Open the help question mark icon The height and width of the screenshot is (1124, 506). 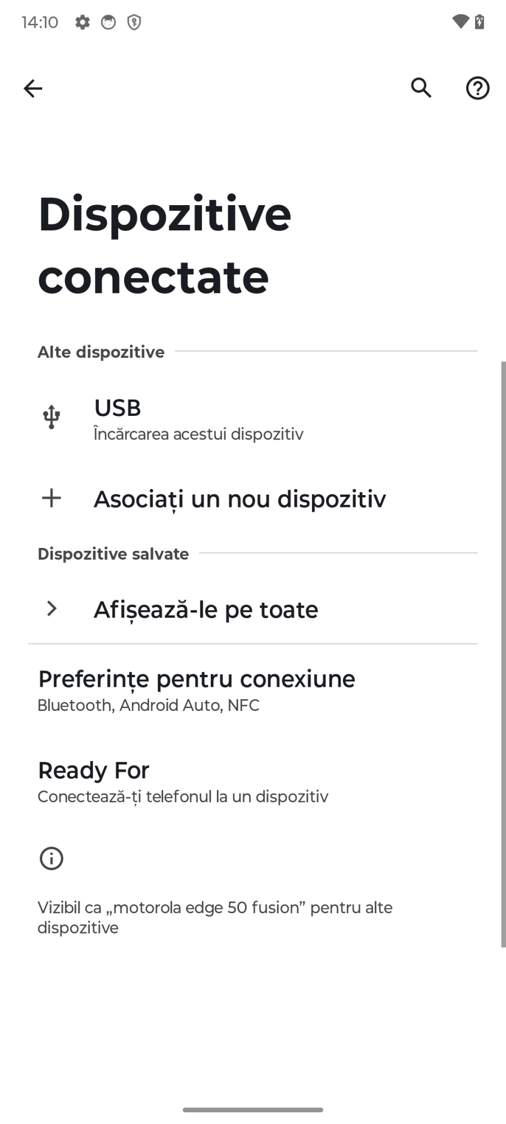477,88
